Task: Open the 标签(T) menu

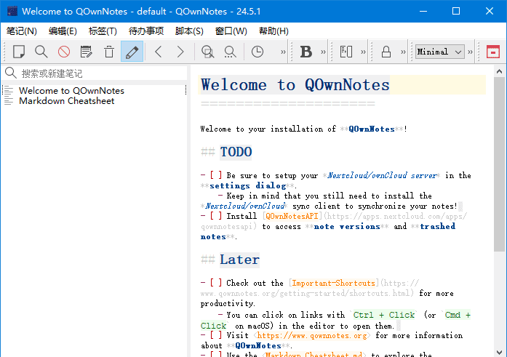Action: (103, 31)
